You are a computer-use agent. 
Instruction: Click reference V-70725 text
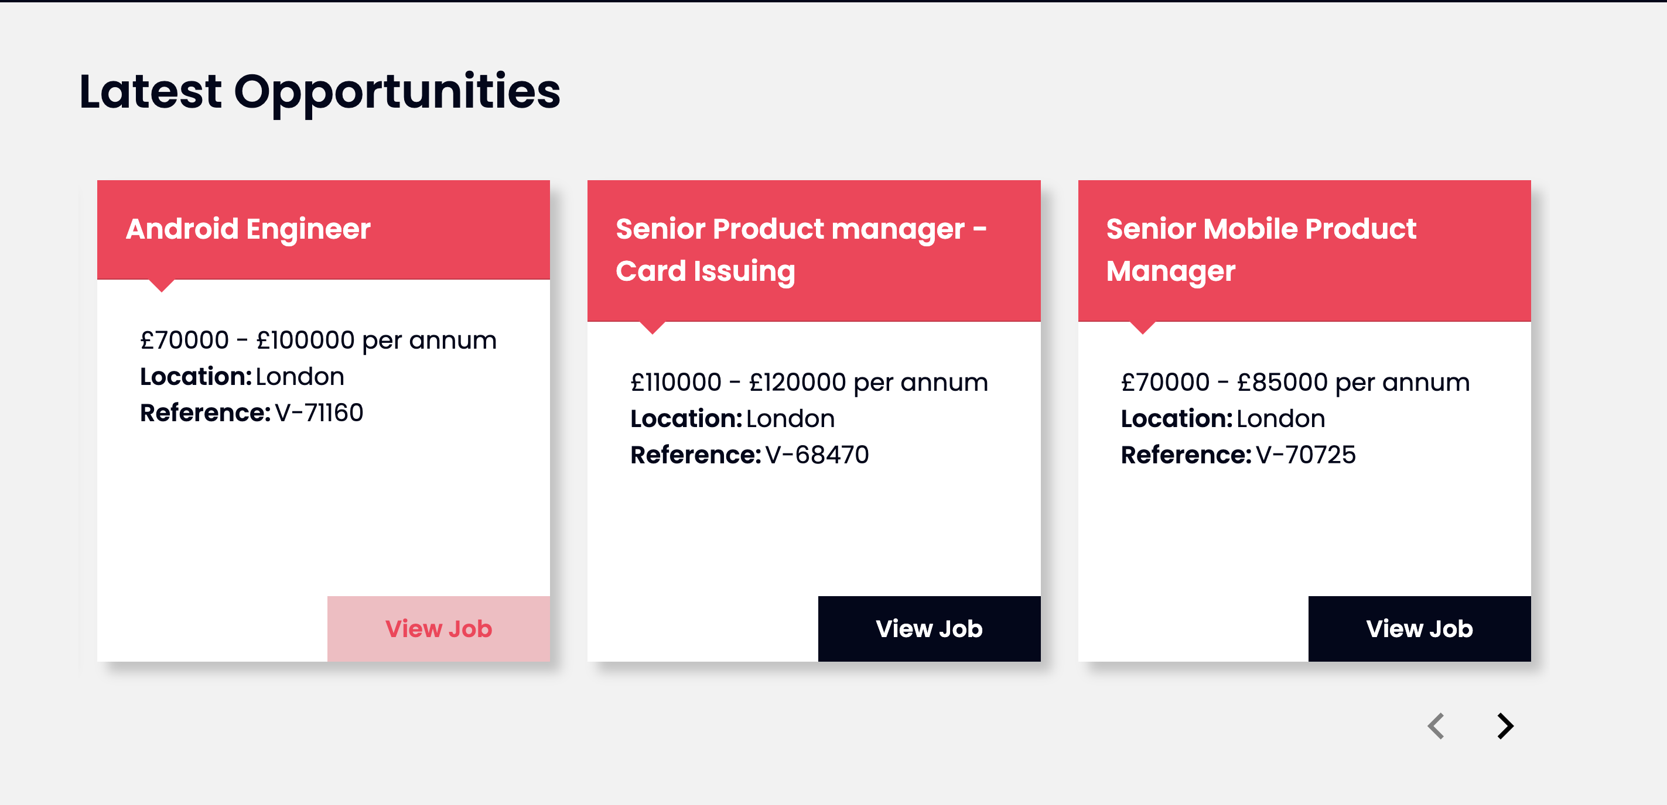(x=1305, y=455)
